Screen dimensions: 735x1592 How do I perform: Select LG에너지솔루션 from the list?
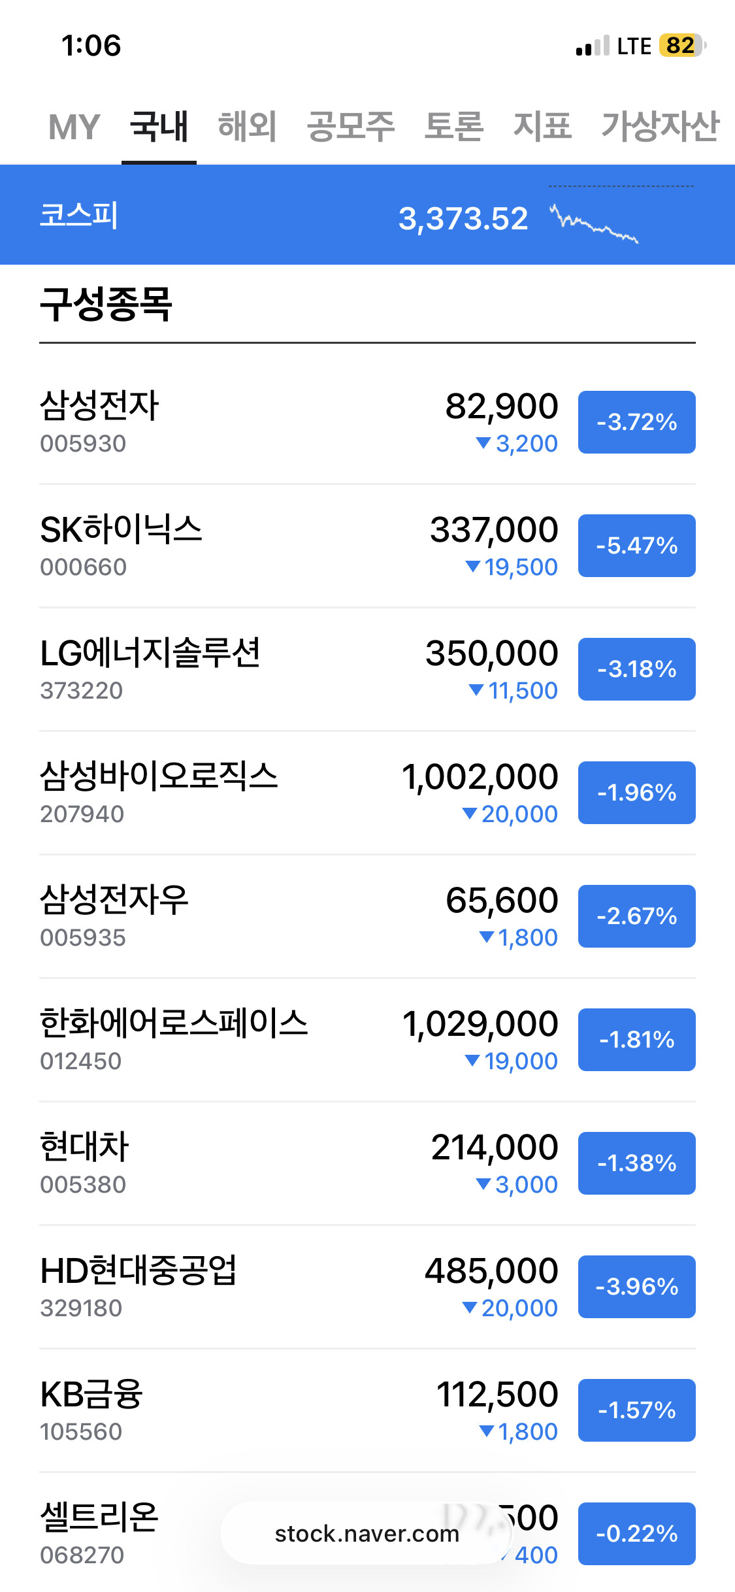click(x=150, y=653)
